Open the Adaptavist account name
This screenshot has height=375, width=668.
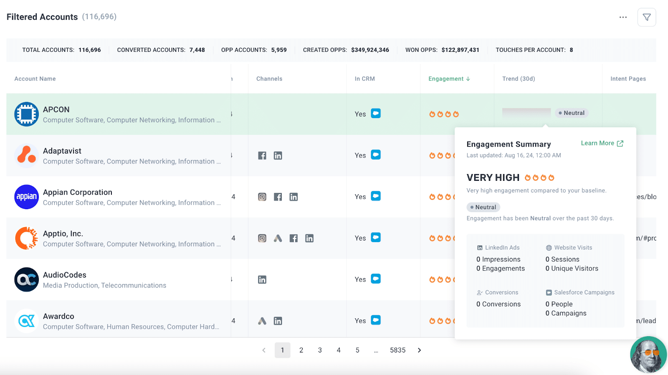tap(62, 151)
